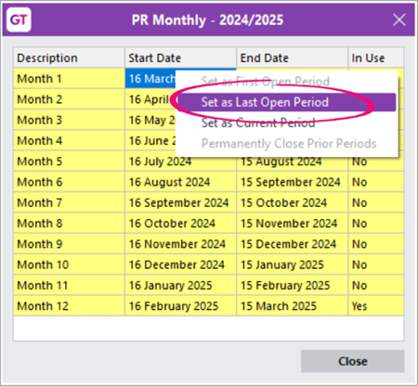Image resolution: width=418 pixels, height=386 pixels.
Task: Select the Month 12 row
Action: point(208,306)
